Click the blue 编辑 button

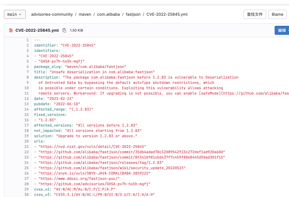pyautogui.click(x=282, y=30)
